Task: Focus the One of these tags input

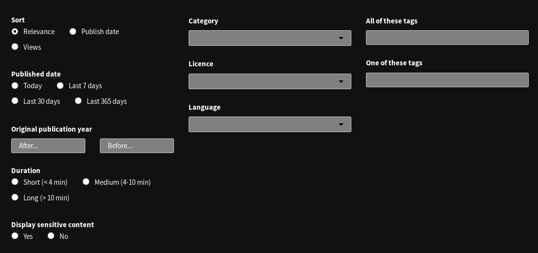Action: (447, 80)
